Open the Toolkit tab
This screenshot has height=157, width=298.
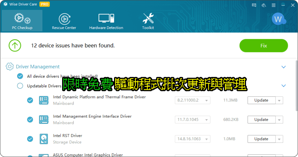[148, 21]
